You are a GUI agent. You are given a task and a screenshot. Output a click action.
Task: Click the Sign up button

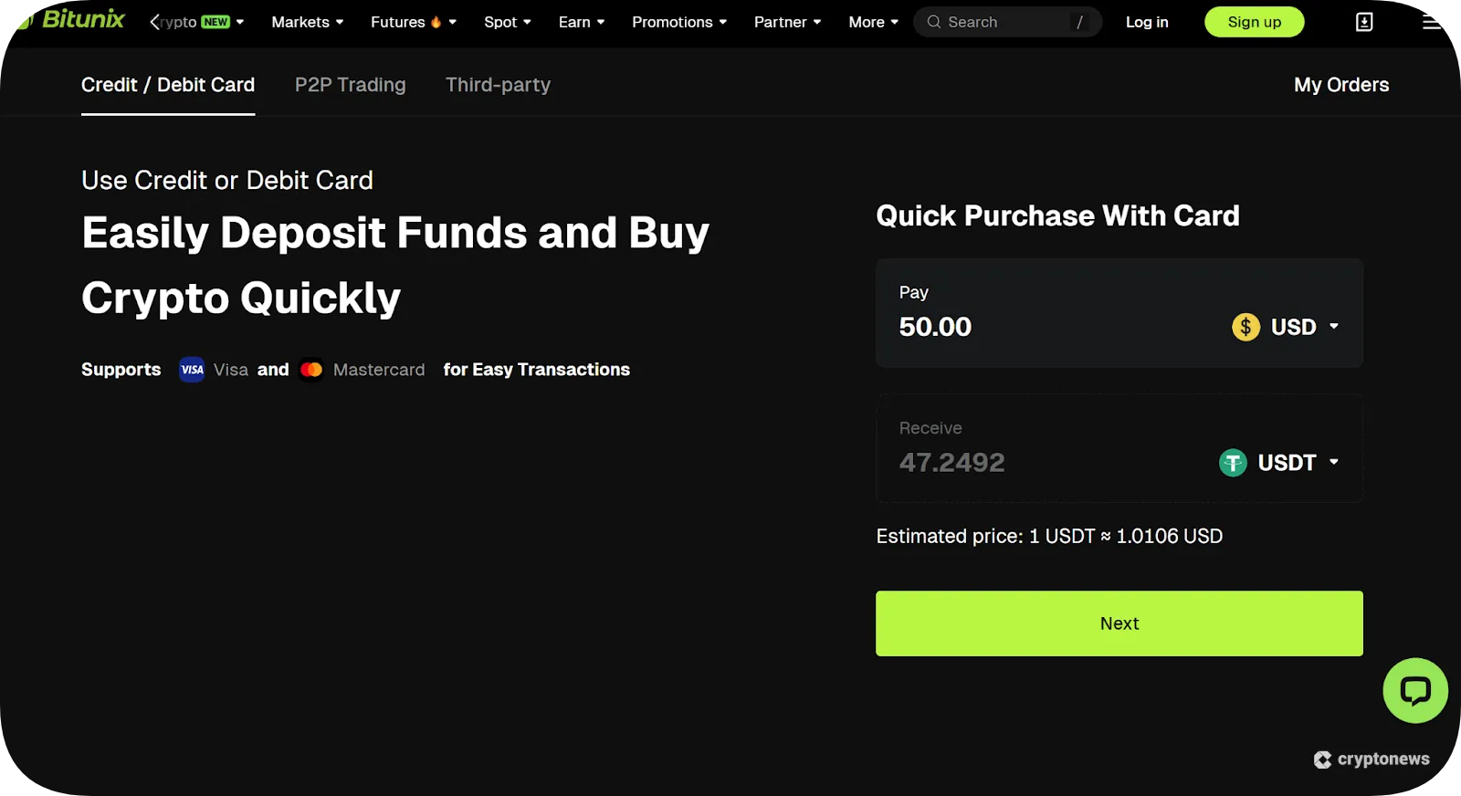click(x=1254, y=21)
